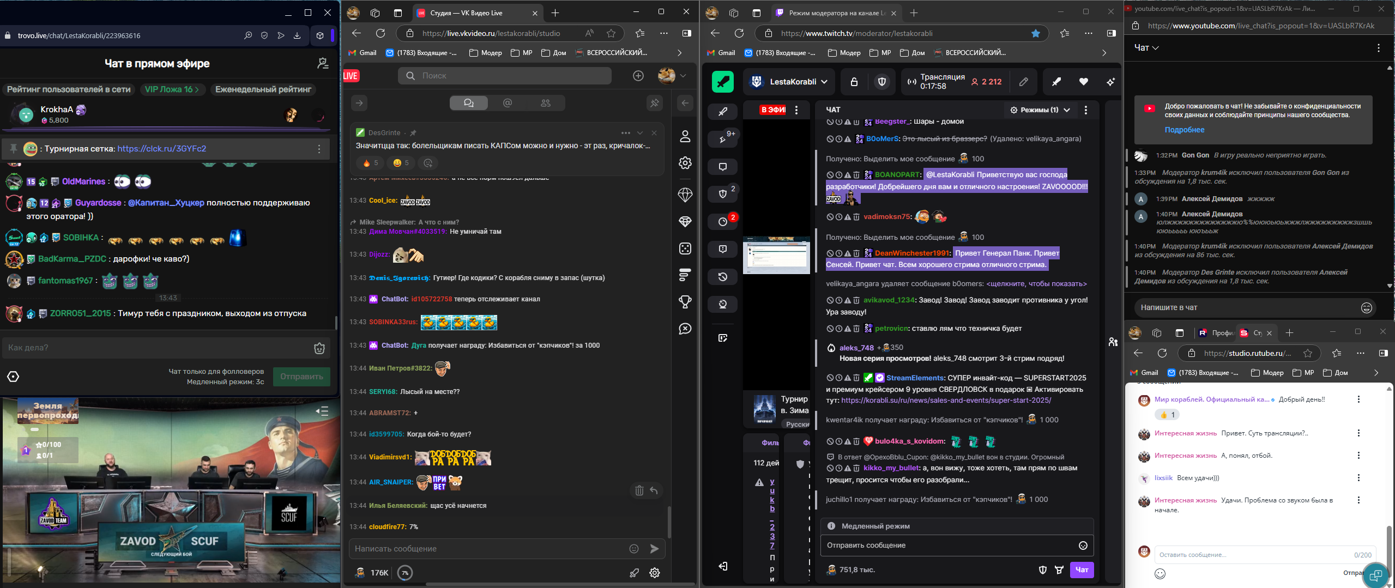Expand the YouTube Чат mode dropdown
Screen dimensions: 1395x588
pyautogui.click(x=1146, y=48)
